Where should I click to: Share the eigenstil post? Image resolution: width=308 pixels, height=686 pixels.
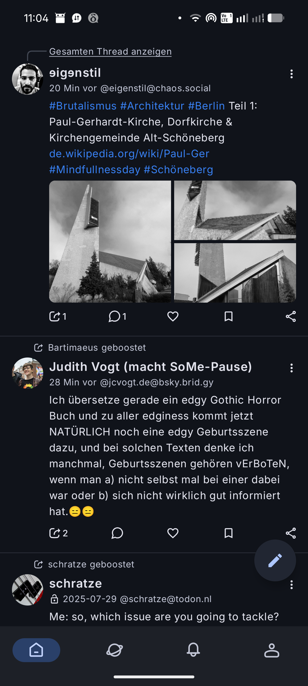(x=291, y=316)
